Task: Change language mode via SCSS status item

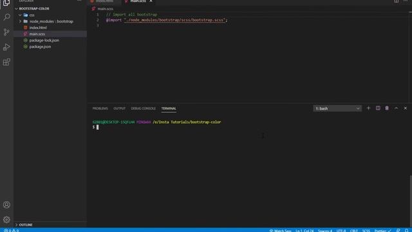Action: pyautogui.click(x=366, y=231)
